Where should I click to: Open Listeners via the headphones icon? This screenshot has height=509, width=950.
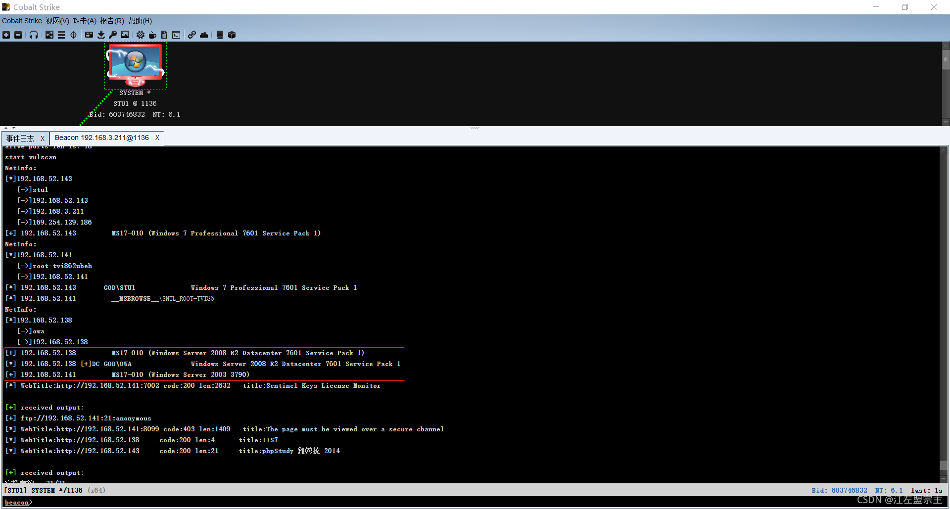34,35
